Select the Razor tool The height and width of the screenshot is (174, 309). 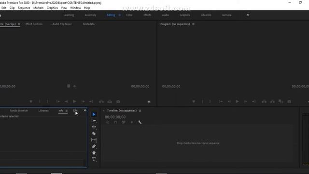tap(94, 133)
